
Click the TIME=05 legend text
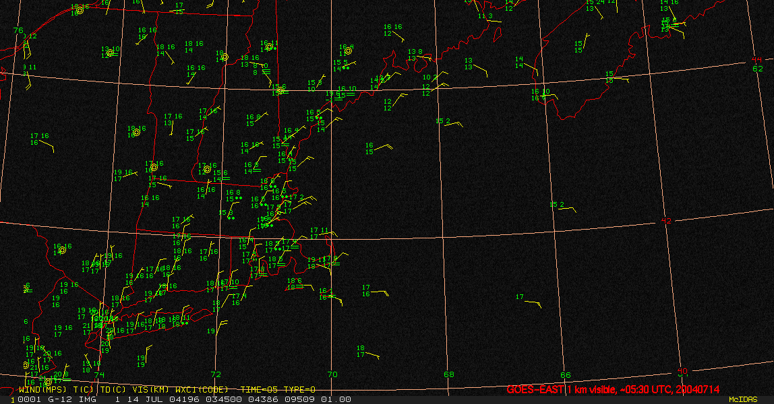point(260,390)
